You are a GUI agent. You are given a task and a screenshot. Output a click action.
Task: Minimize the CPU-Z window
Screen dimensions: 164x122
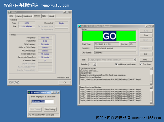point(64,12)
